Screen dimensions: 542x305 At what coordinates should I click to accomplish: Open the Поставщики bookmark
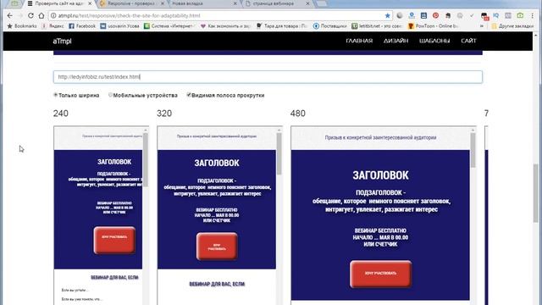[329, 26]
